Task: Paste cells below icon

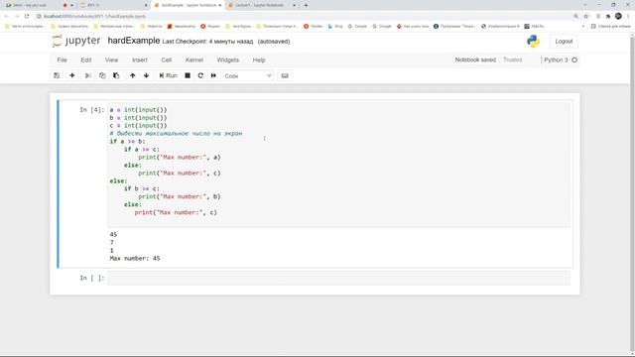Action: 116,75
